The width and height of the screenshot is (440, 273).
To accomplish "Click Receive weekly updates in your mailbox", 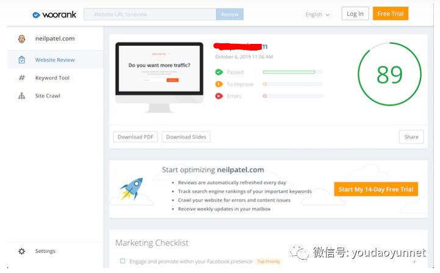I will [224, 209].
